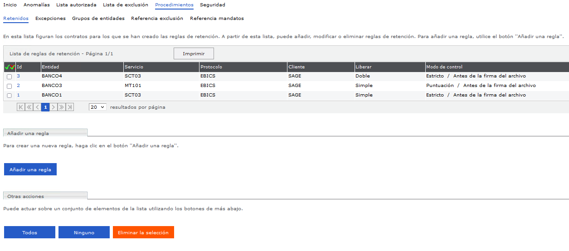Image resolution: width=569 pixels, height=251 pixels.
Task: Check the box for BANCO4 rule
Action: (10, 77)
